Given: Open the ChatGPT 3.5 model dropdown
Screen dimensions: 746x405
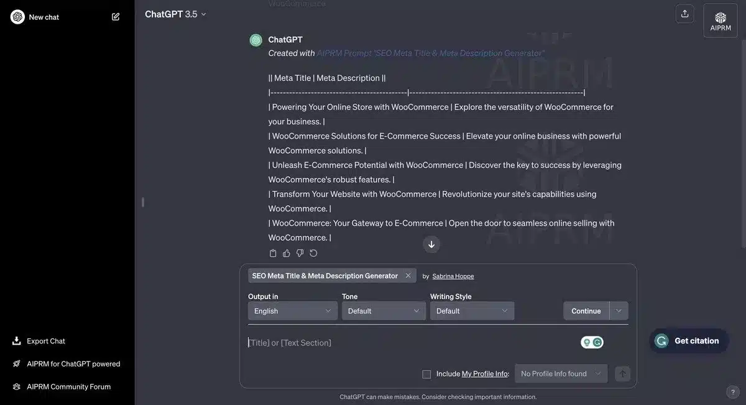Looking at the screenshot, I should pyautogui.click(x=175, y=14).
